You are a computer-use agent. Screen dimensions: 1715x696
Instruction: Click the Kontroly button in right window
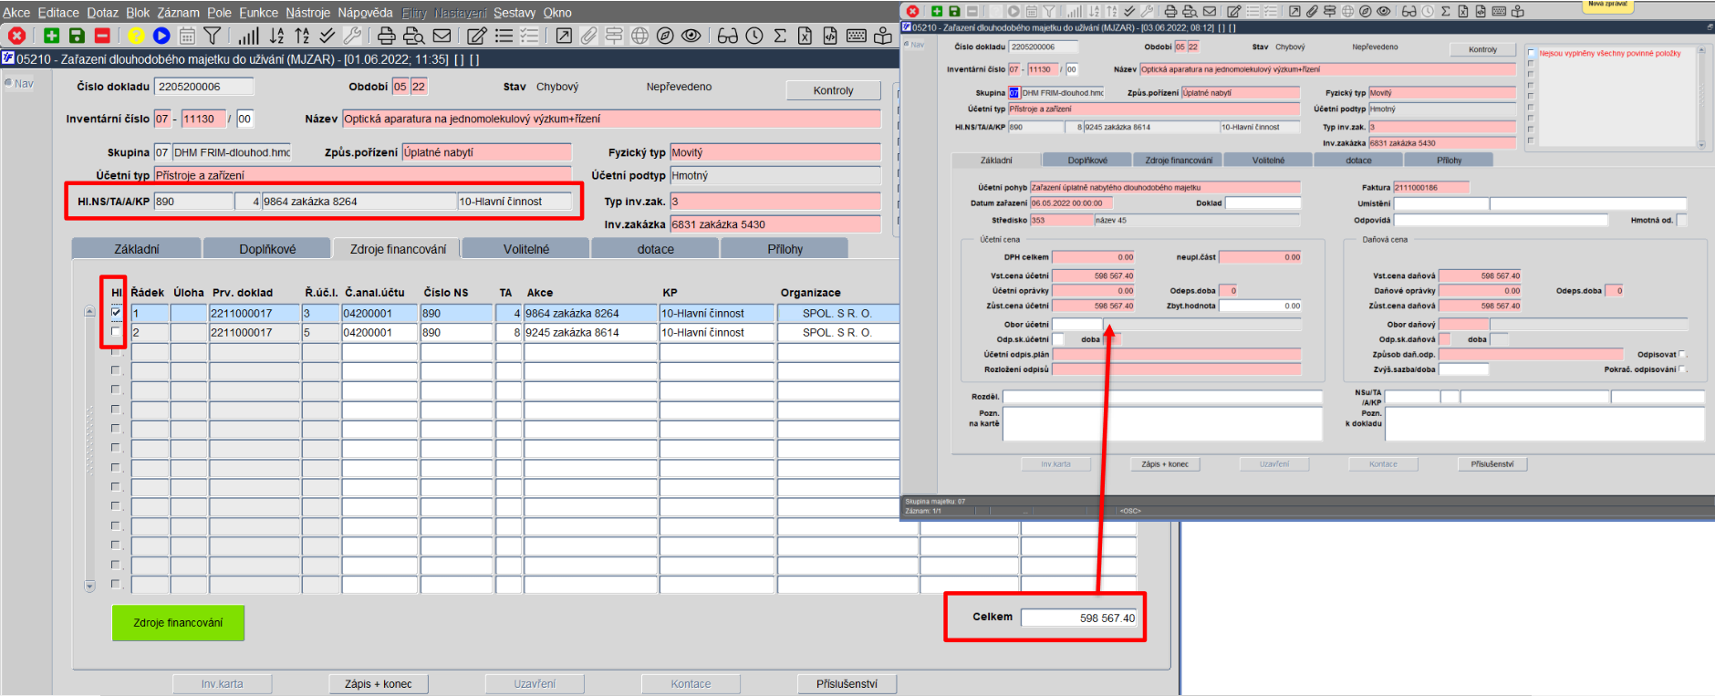[1482, 49]
